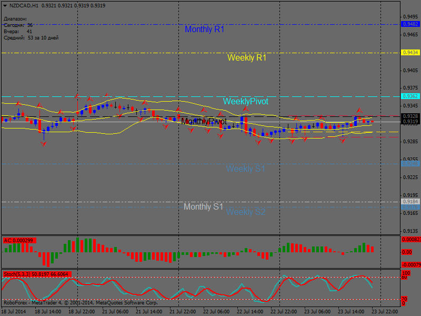Click the yellow 0.9434 price tag

tap(410, 53)
